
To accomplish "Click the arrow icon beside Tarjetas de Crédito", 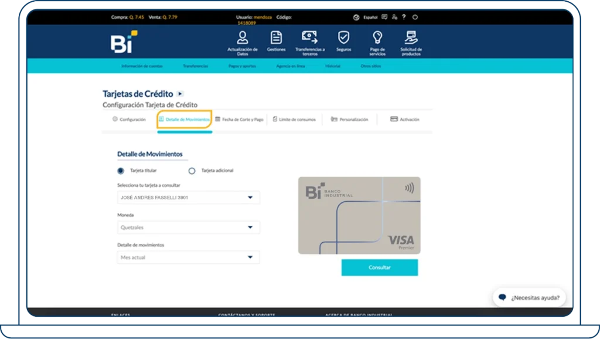I will tap(180, 94).
